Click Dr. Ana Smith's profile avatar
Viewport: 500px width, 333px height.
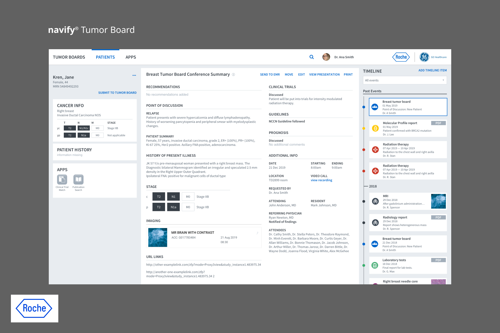pyautogui.click(x=326, y=57)
